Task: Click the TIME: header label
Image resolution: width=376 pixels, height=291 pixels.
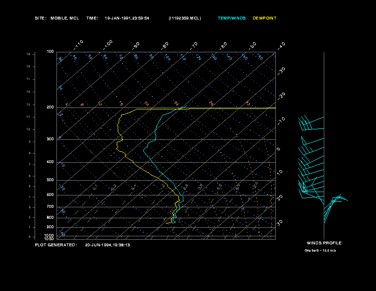Action: click(92, 18)
